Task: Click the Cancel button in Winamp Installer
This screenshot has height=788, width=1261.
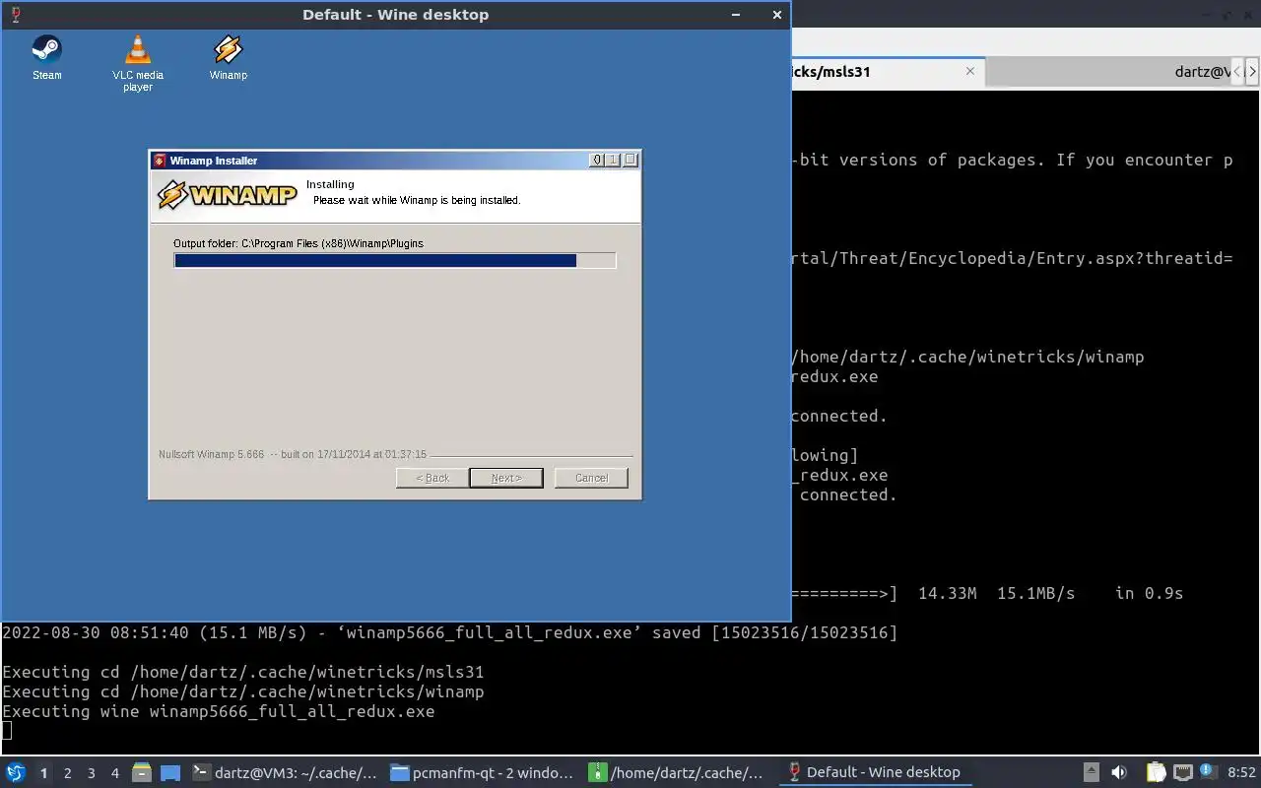Action: (x=591, y=478)
